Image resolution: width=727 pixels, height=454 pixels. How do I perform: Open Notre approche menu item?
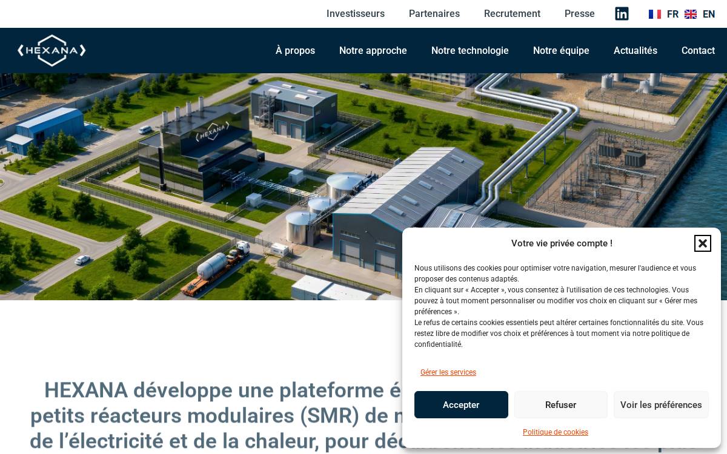click(373, 51)
